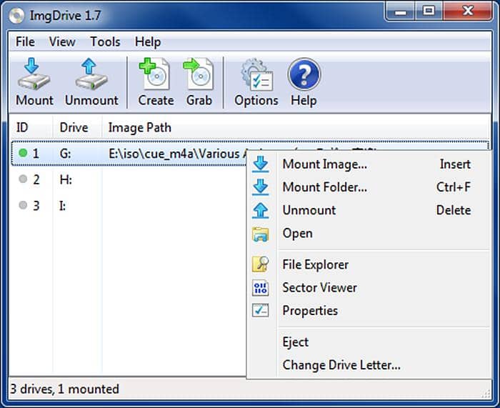Screen dimensions: 500x408
Task: Click the window resize grip in status bar
Action: pyautogui.click(x=486, y=394)
